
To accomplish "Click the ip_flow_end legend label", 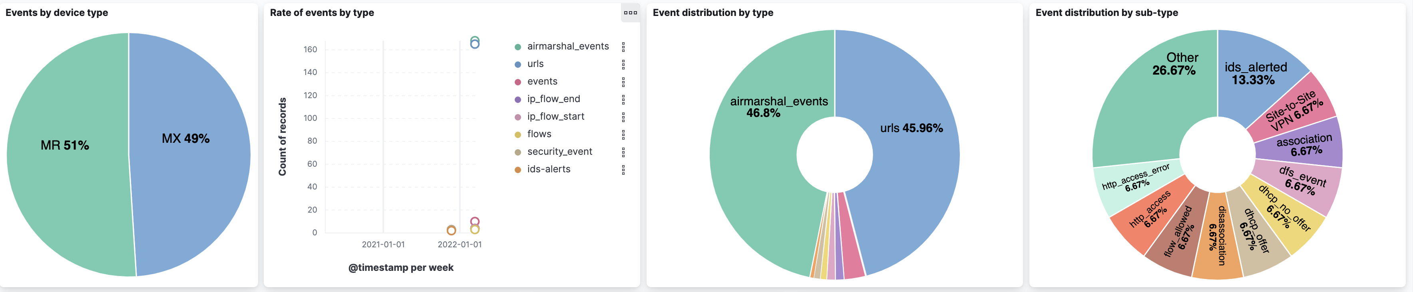I will (x=553, y=99).
